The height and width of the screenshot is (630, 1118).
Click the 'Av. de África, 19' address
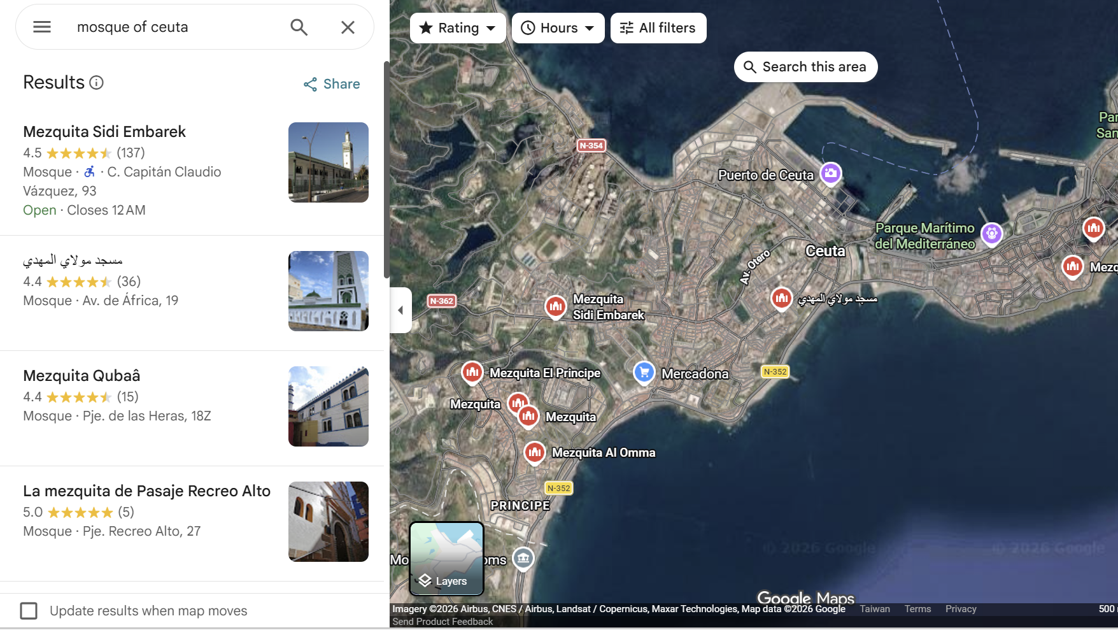click(131, 301)
